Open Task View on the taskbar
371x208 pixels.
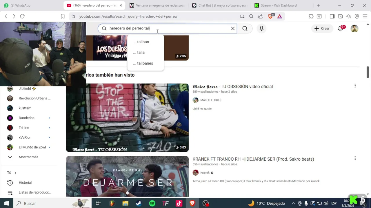pyautogui.click(x=98, y=203)
